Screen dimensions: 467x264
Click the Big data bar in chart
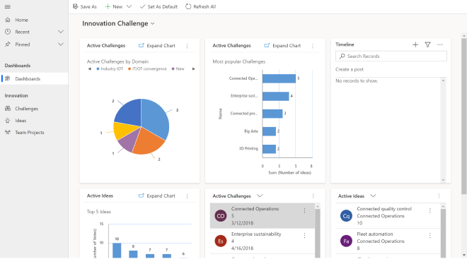tap(270, 131)
